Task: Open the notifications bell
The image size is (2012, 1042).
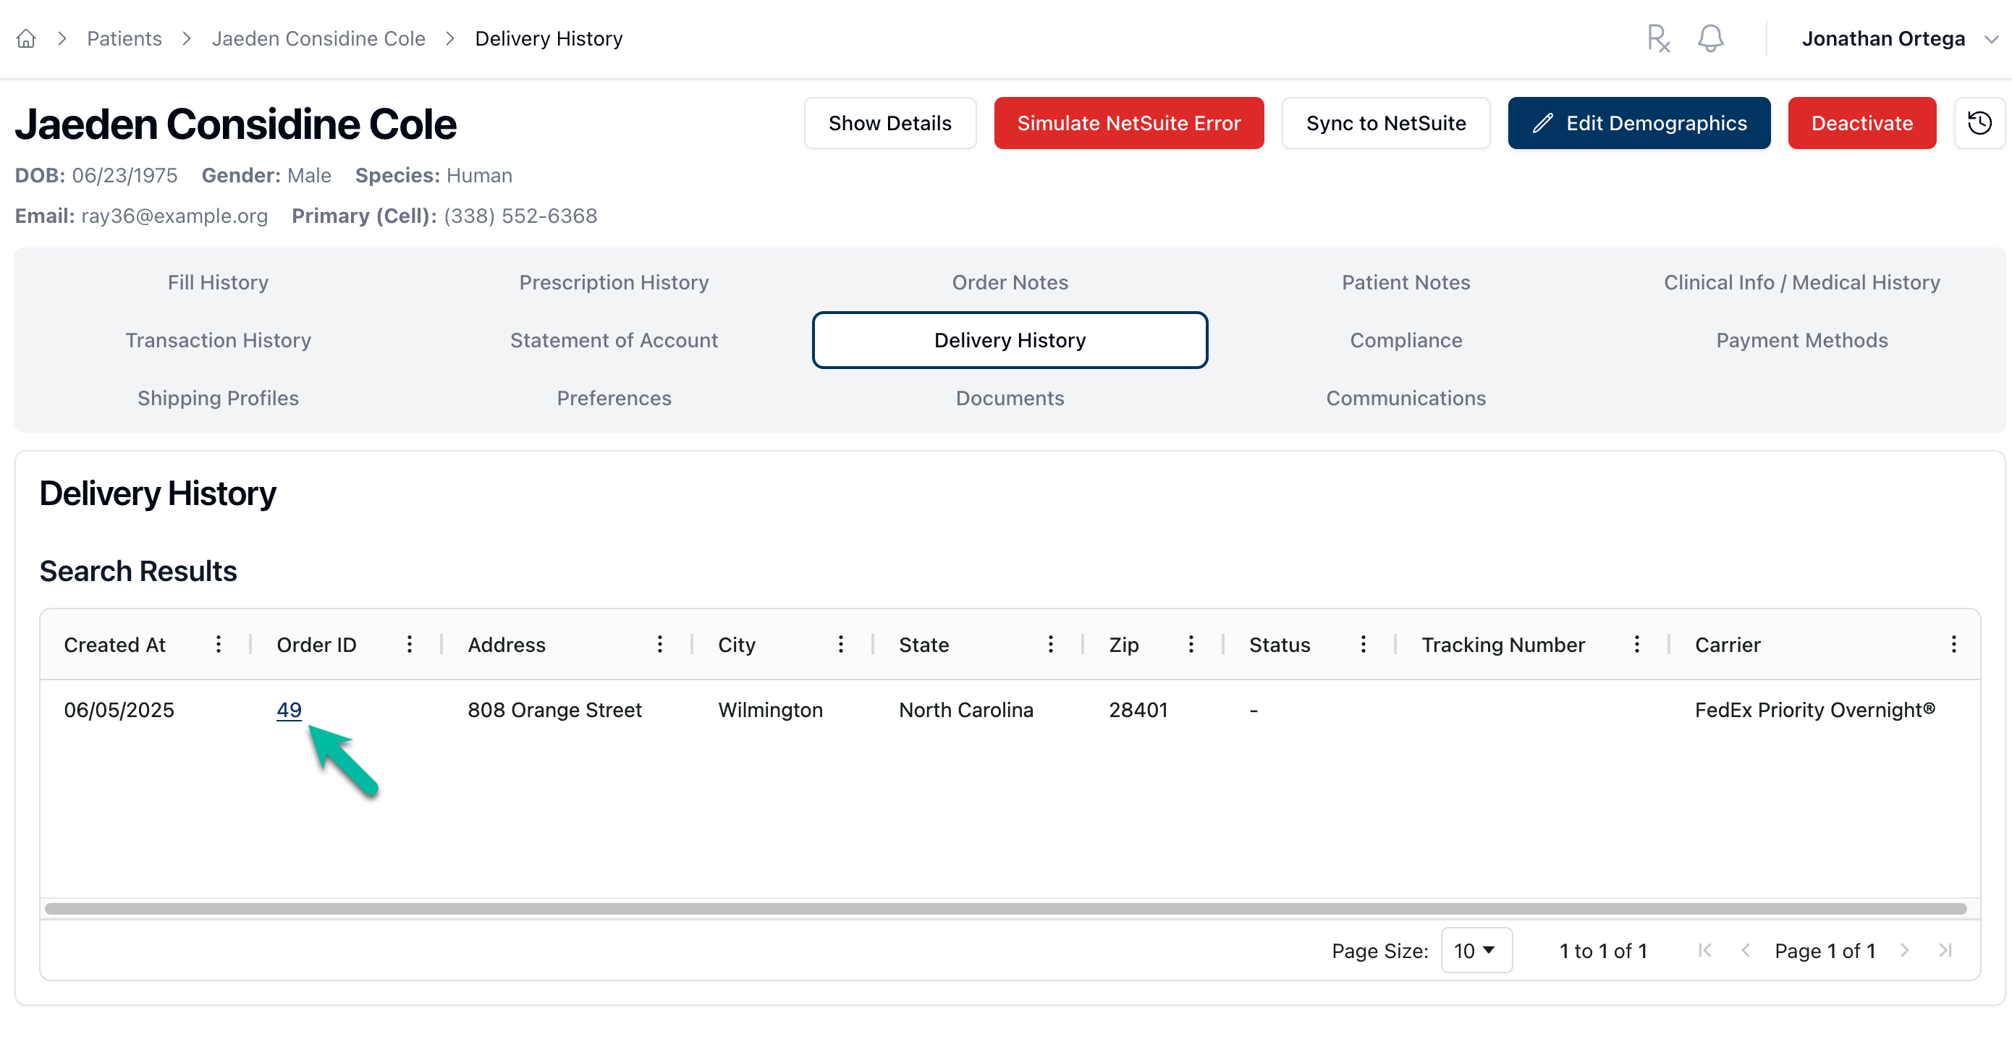Action: [x=1709, y=38]
